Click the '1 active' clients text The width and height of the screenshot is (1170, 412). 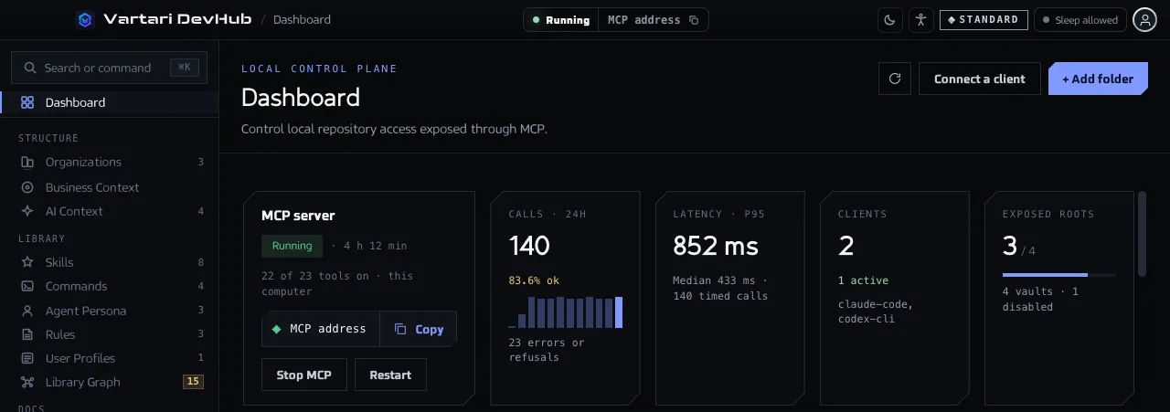pos(863,280)
